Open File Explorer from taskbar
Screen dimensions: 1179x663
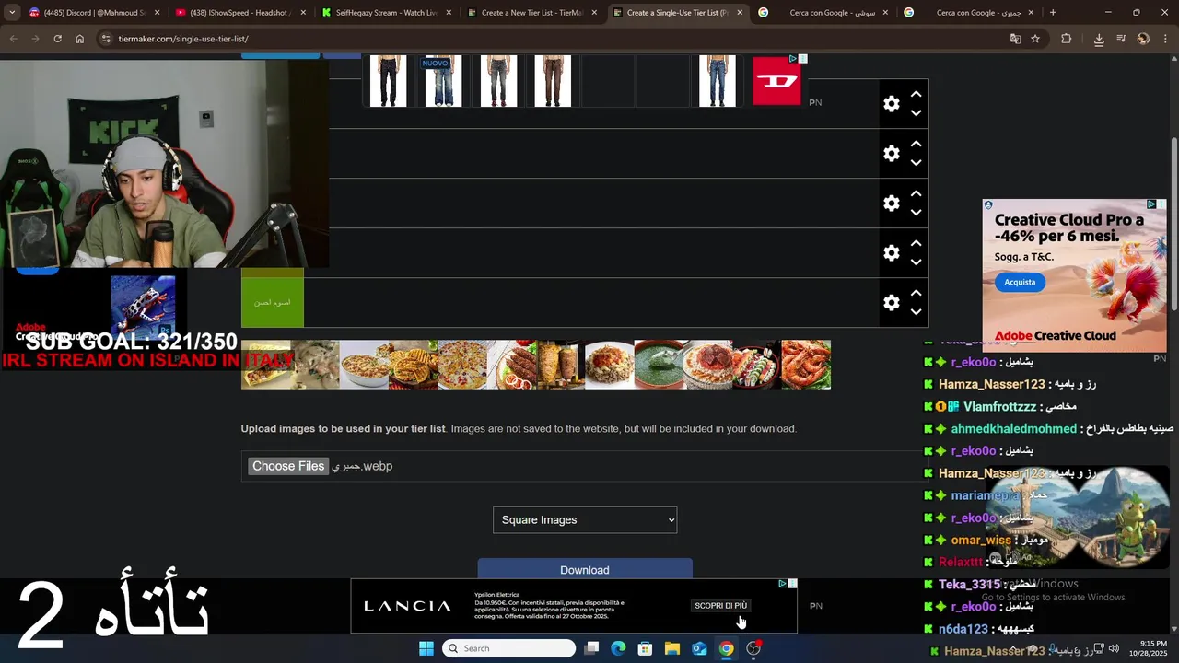(x=672, y=648)
